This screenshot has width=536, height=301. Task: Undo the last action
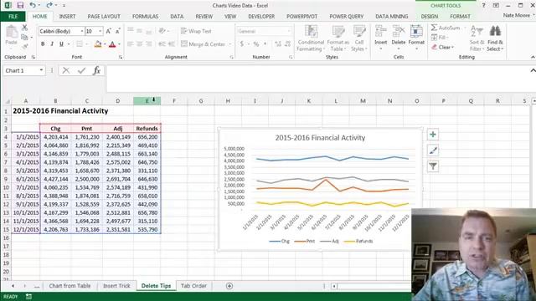[x=33, y=6]
